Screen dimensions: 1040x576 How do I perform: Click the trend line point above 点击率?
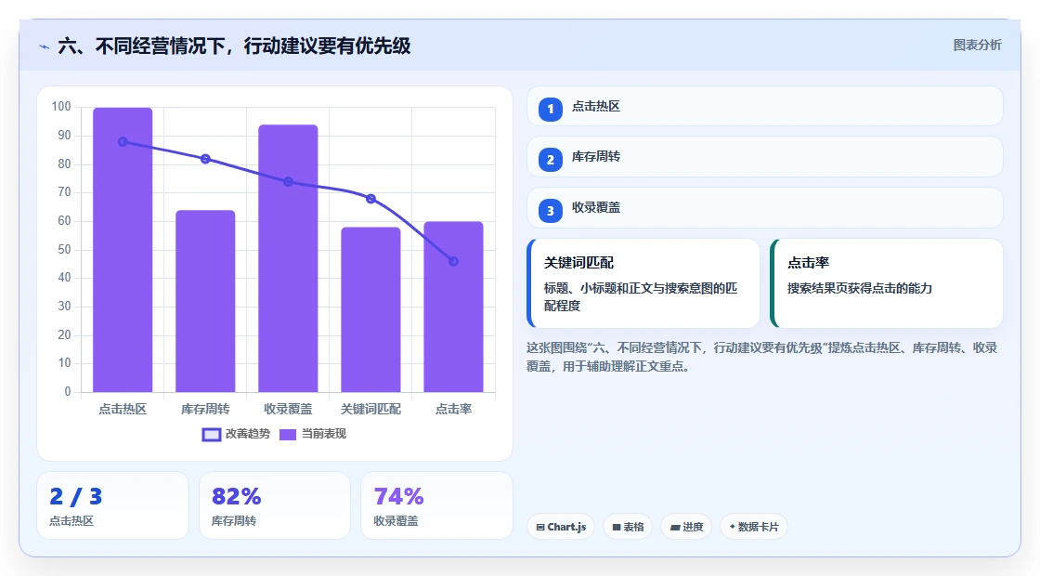point(454,261)
